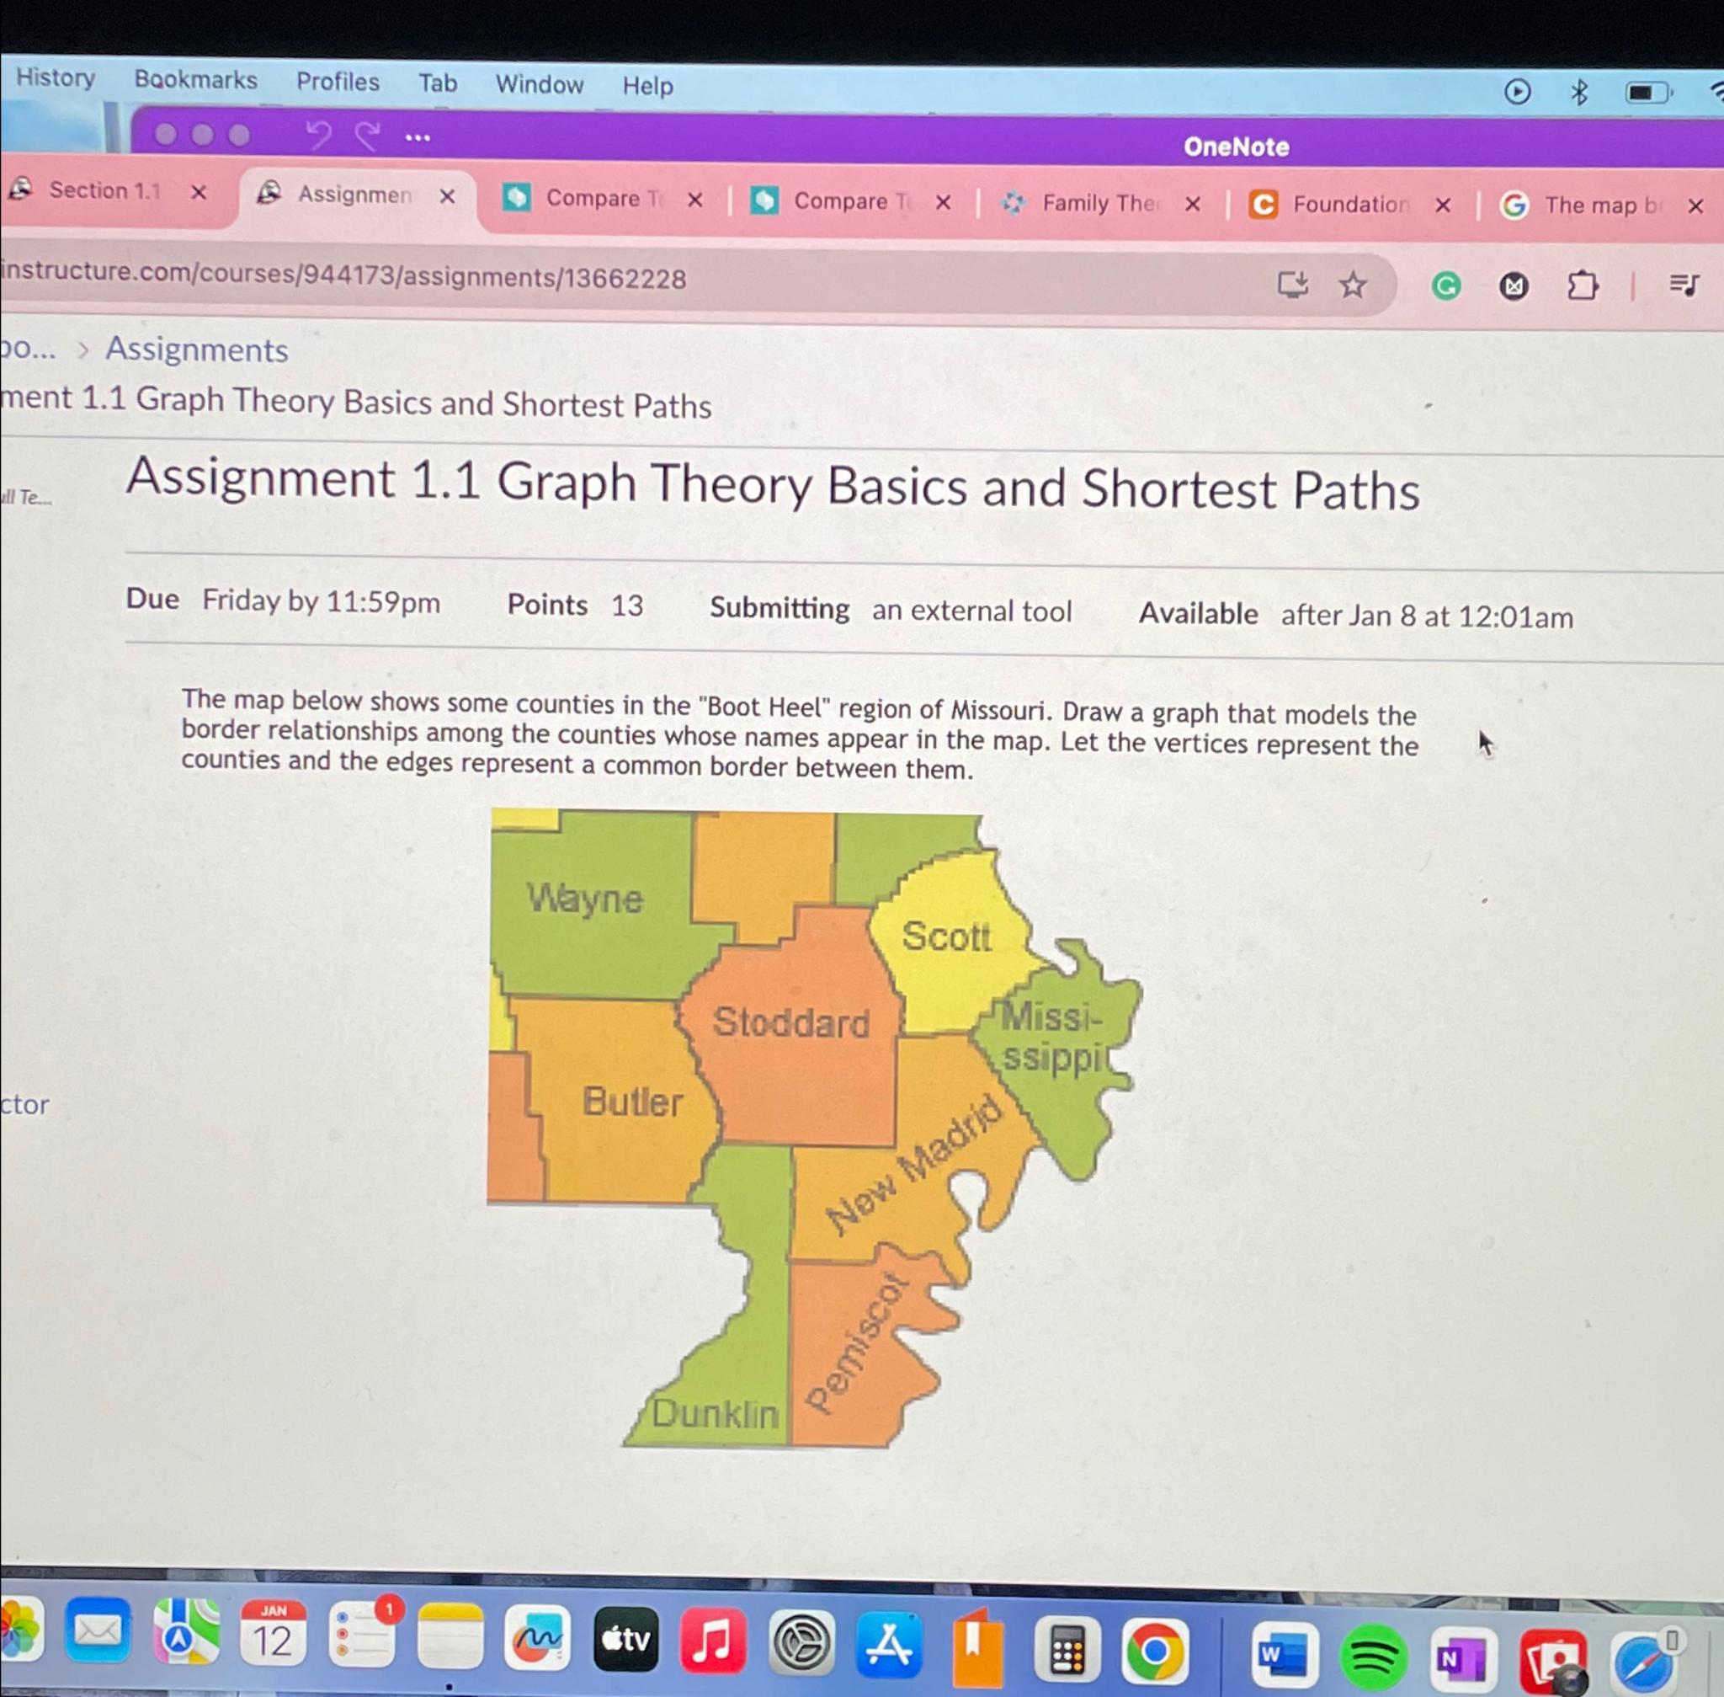This screenshot has height=1697, width=1724.
Task: Open the Calculator app in dock
Action: (x=1067, y=1652)
